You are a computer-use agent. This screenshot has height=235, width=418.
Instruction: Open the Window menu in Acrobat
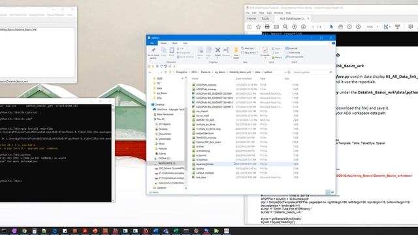coord(278,13)
